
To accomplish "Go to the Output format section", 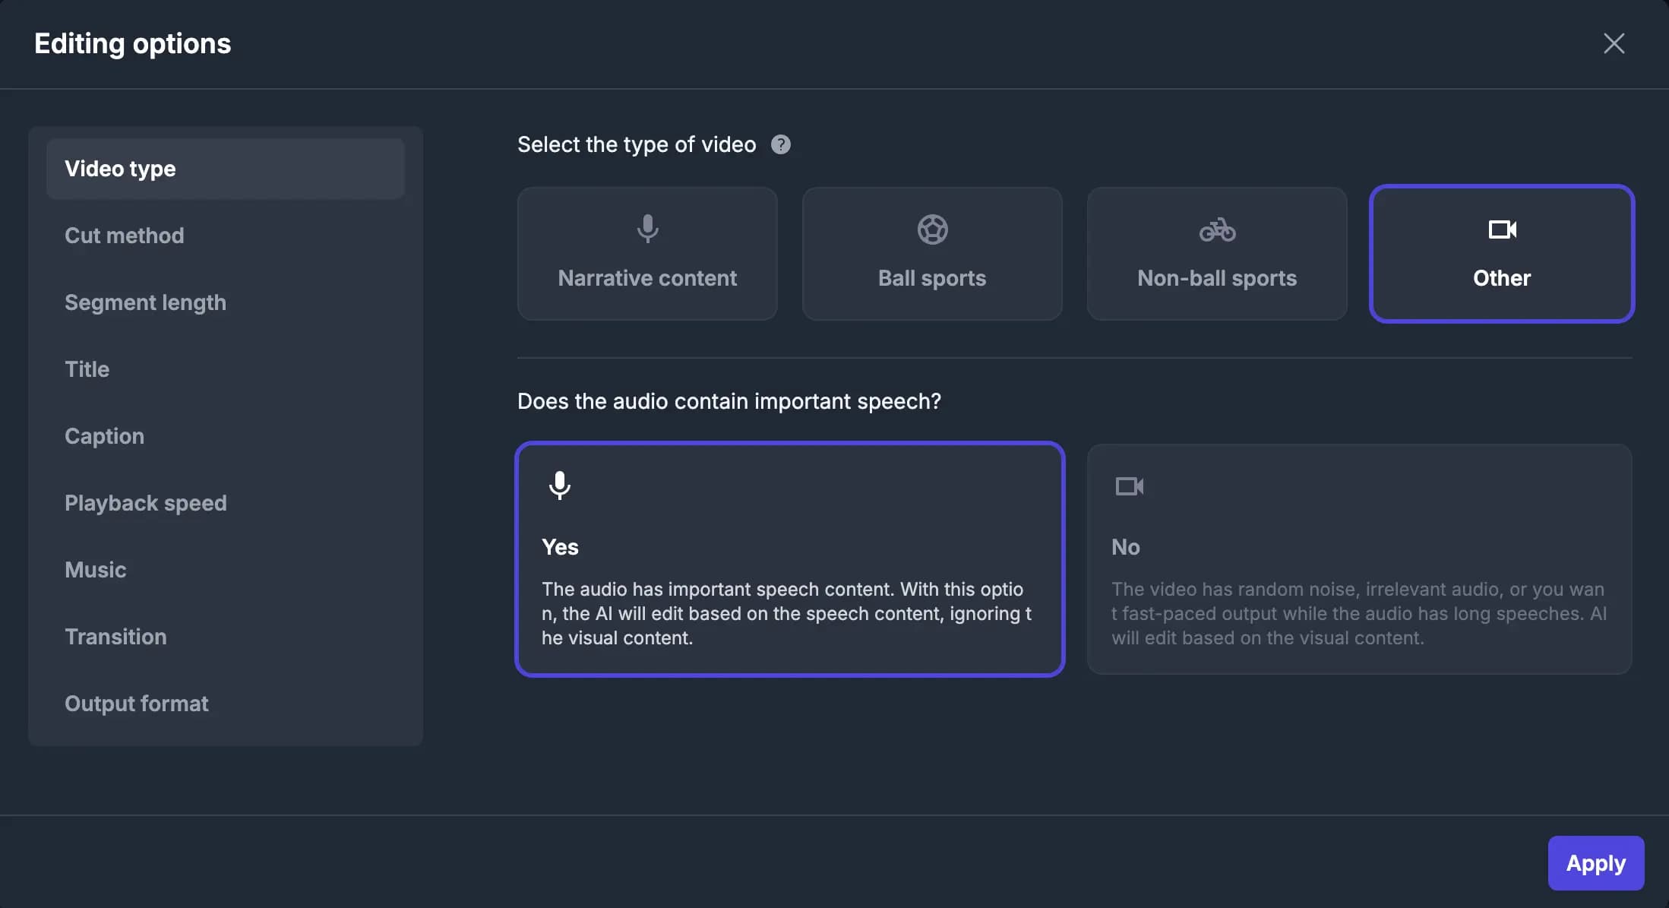I will coord(137,704).
